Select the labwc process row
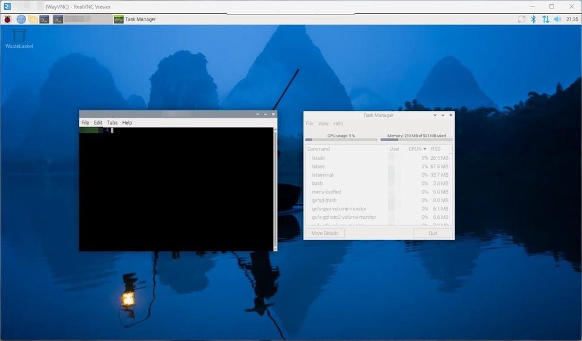Image resolution: width=582 pixels, height=341 pixels. (x=378, y=167)
